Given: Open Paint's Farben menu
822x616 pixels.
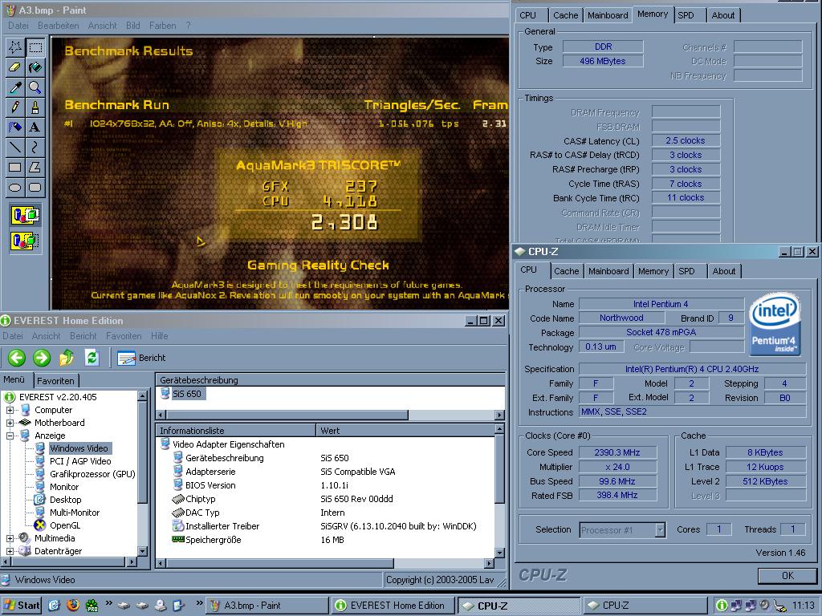Looking at the screenshot, I should (x=162, y=25).
